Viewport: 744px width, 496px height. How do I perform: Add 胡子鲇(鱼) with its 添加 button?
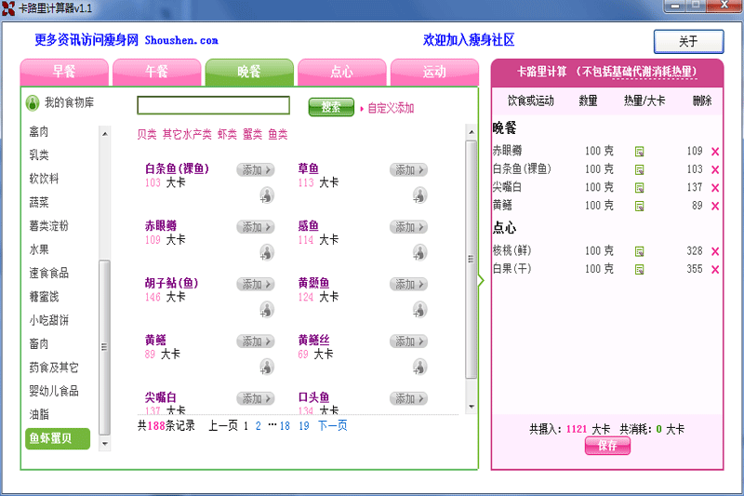pyautogui.click(x=256, y=285)
